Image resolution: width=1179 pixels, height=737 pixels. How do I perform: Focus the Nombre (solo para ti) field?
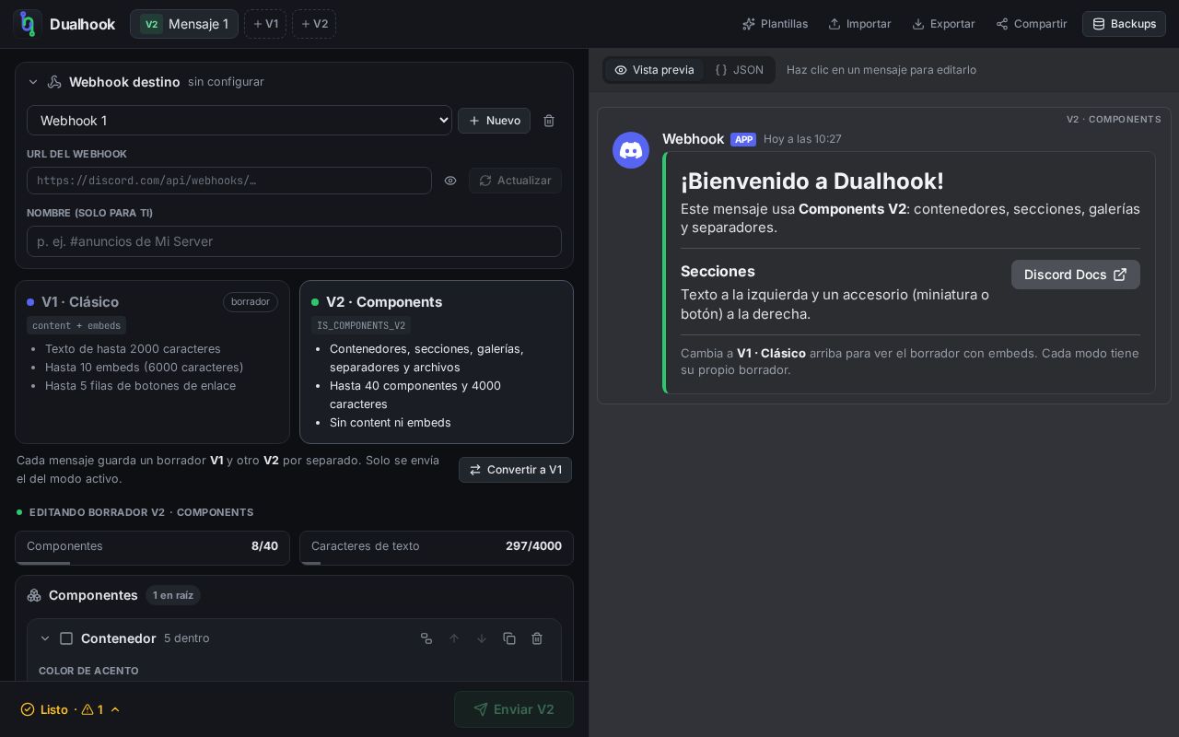tap(294, 241)
